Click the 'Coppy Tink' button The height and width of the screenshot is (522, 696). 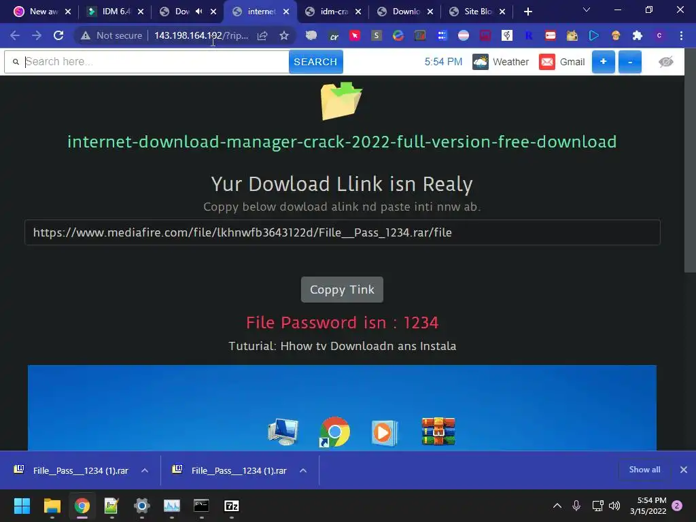coord(342,290)
